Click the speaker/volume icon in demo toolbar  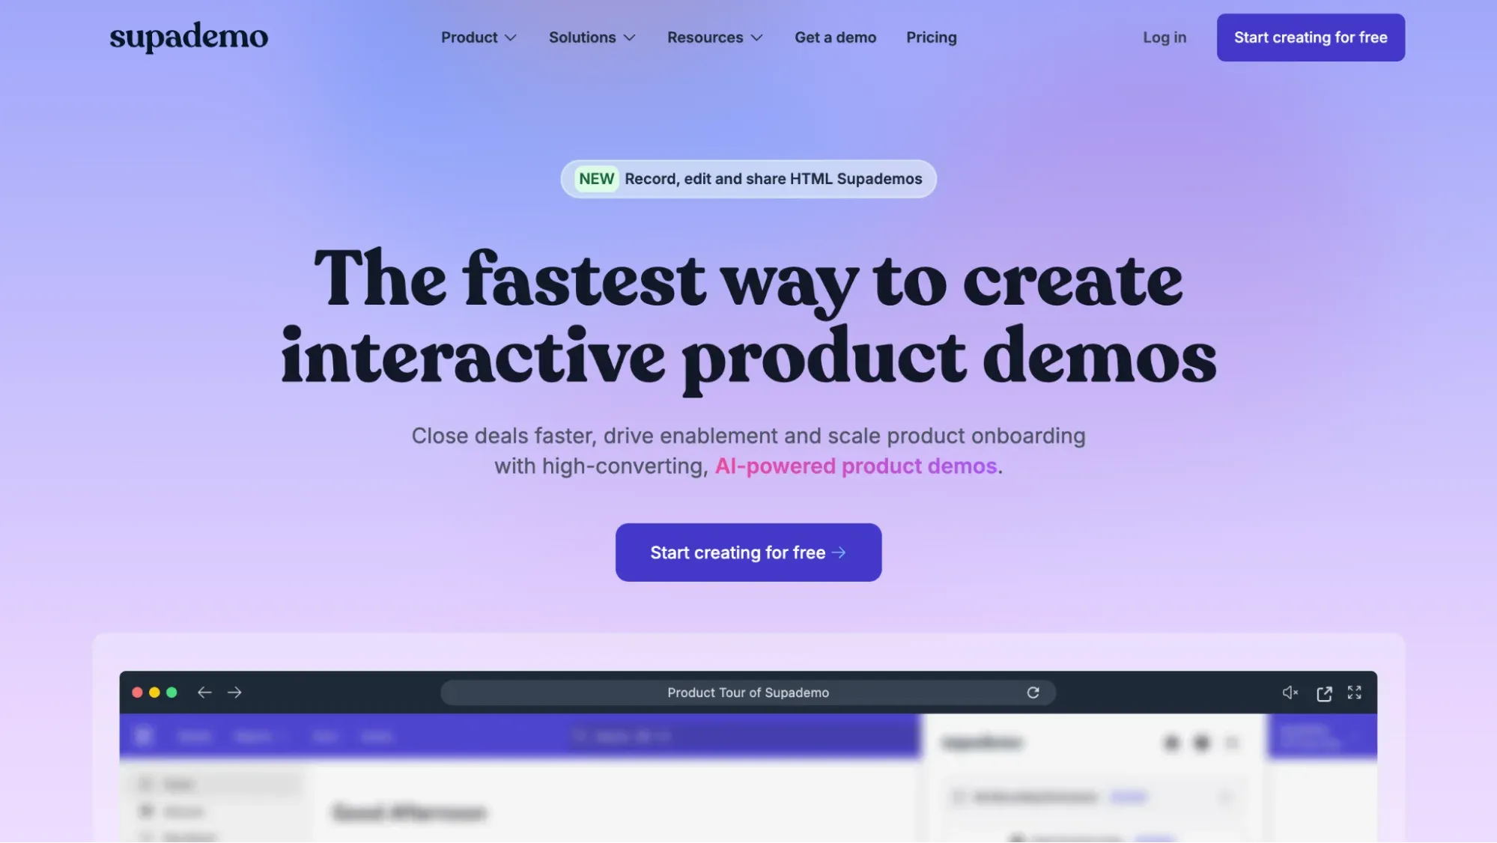tap(1290, 692)
